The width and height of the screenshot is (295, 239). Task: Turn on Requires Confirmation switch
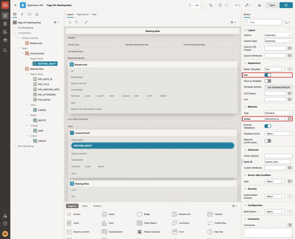click(268, 141)
